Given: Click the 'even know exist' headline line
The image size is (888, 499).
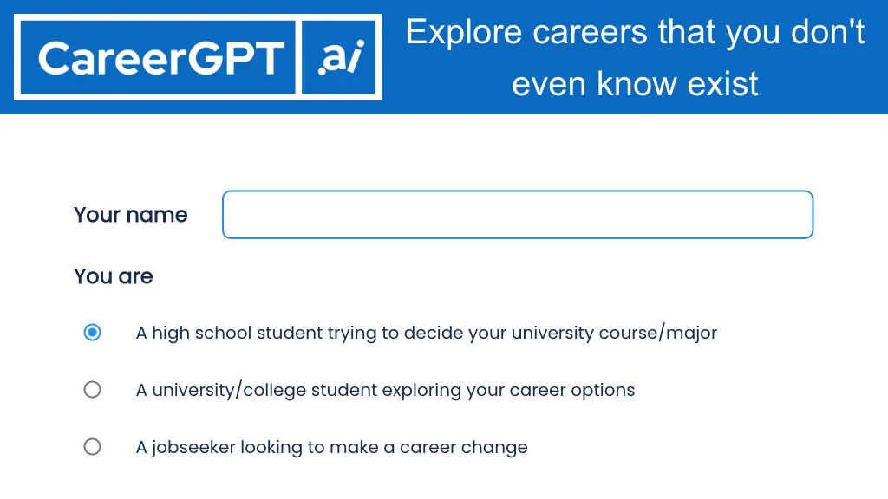Looking at the screenshot, I should click(x=635, y=84).
